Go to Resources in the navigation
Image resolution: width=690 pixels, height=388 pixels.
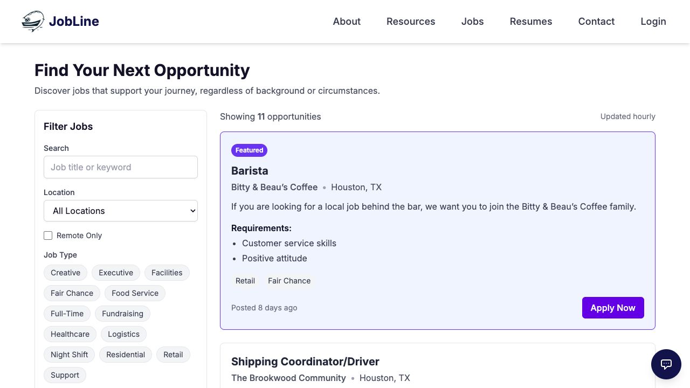[x=411, y=22]
